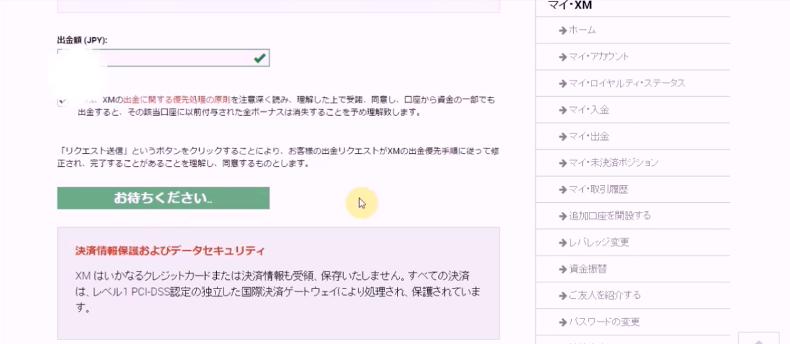
Task: Click the arrow icon beside マイ・出金
Action: click(x=563, y=136)
